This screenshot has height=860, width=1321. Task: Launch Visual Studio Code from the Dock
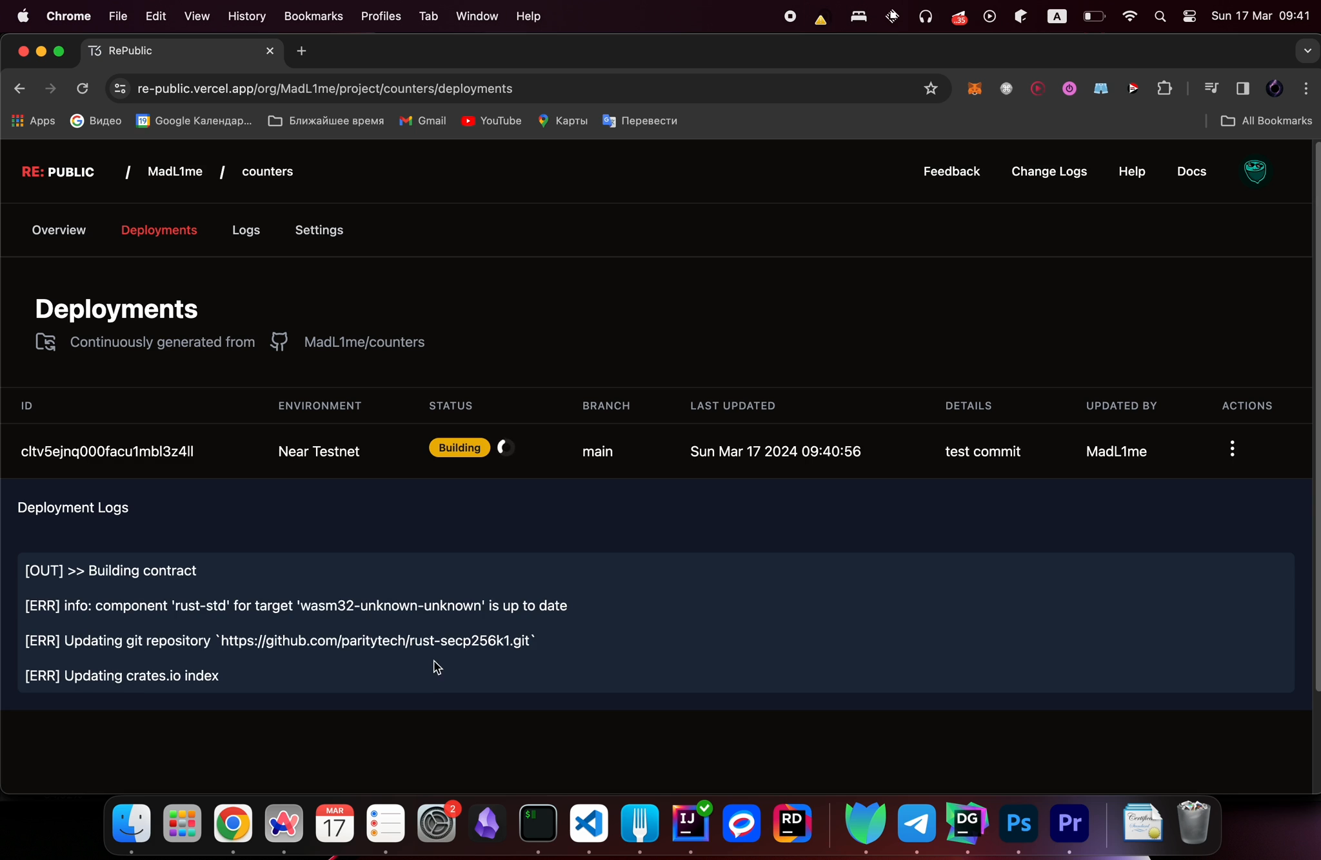tap(589, 823)
